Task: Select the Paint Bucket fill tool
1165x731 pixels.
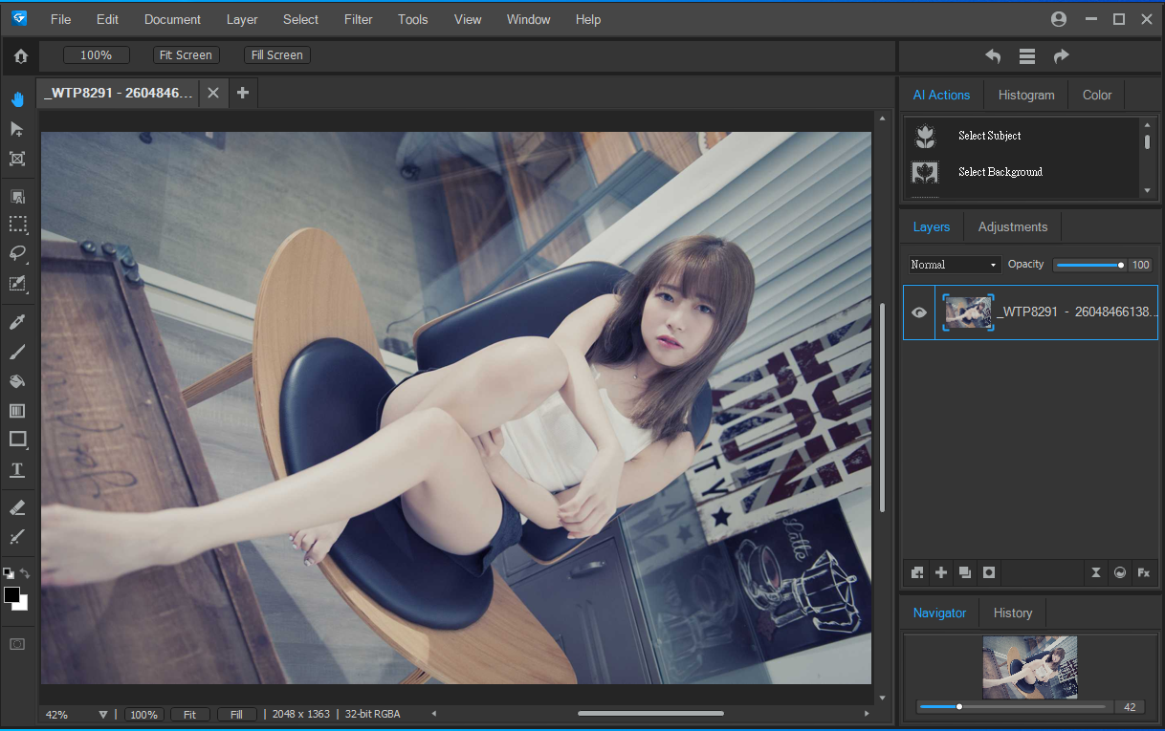Action: tap(17, 381)
